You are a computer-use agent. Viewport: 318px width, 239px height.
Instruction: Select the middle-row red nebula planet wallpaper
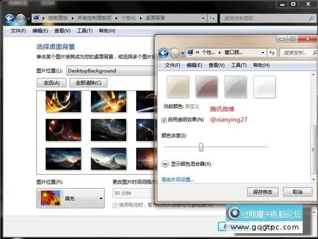click(x=63, y=130)
